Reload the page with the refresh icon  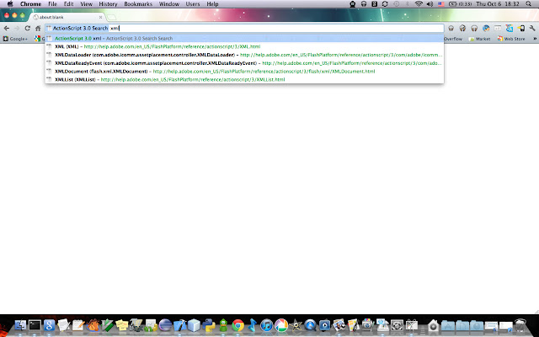tap(28, 28)
